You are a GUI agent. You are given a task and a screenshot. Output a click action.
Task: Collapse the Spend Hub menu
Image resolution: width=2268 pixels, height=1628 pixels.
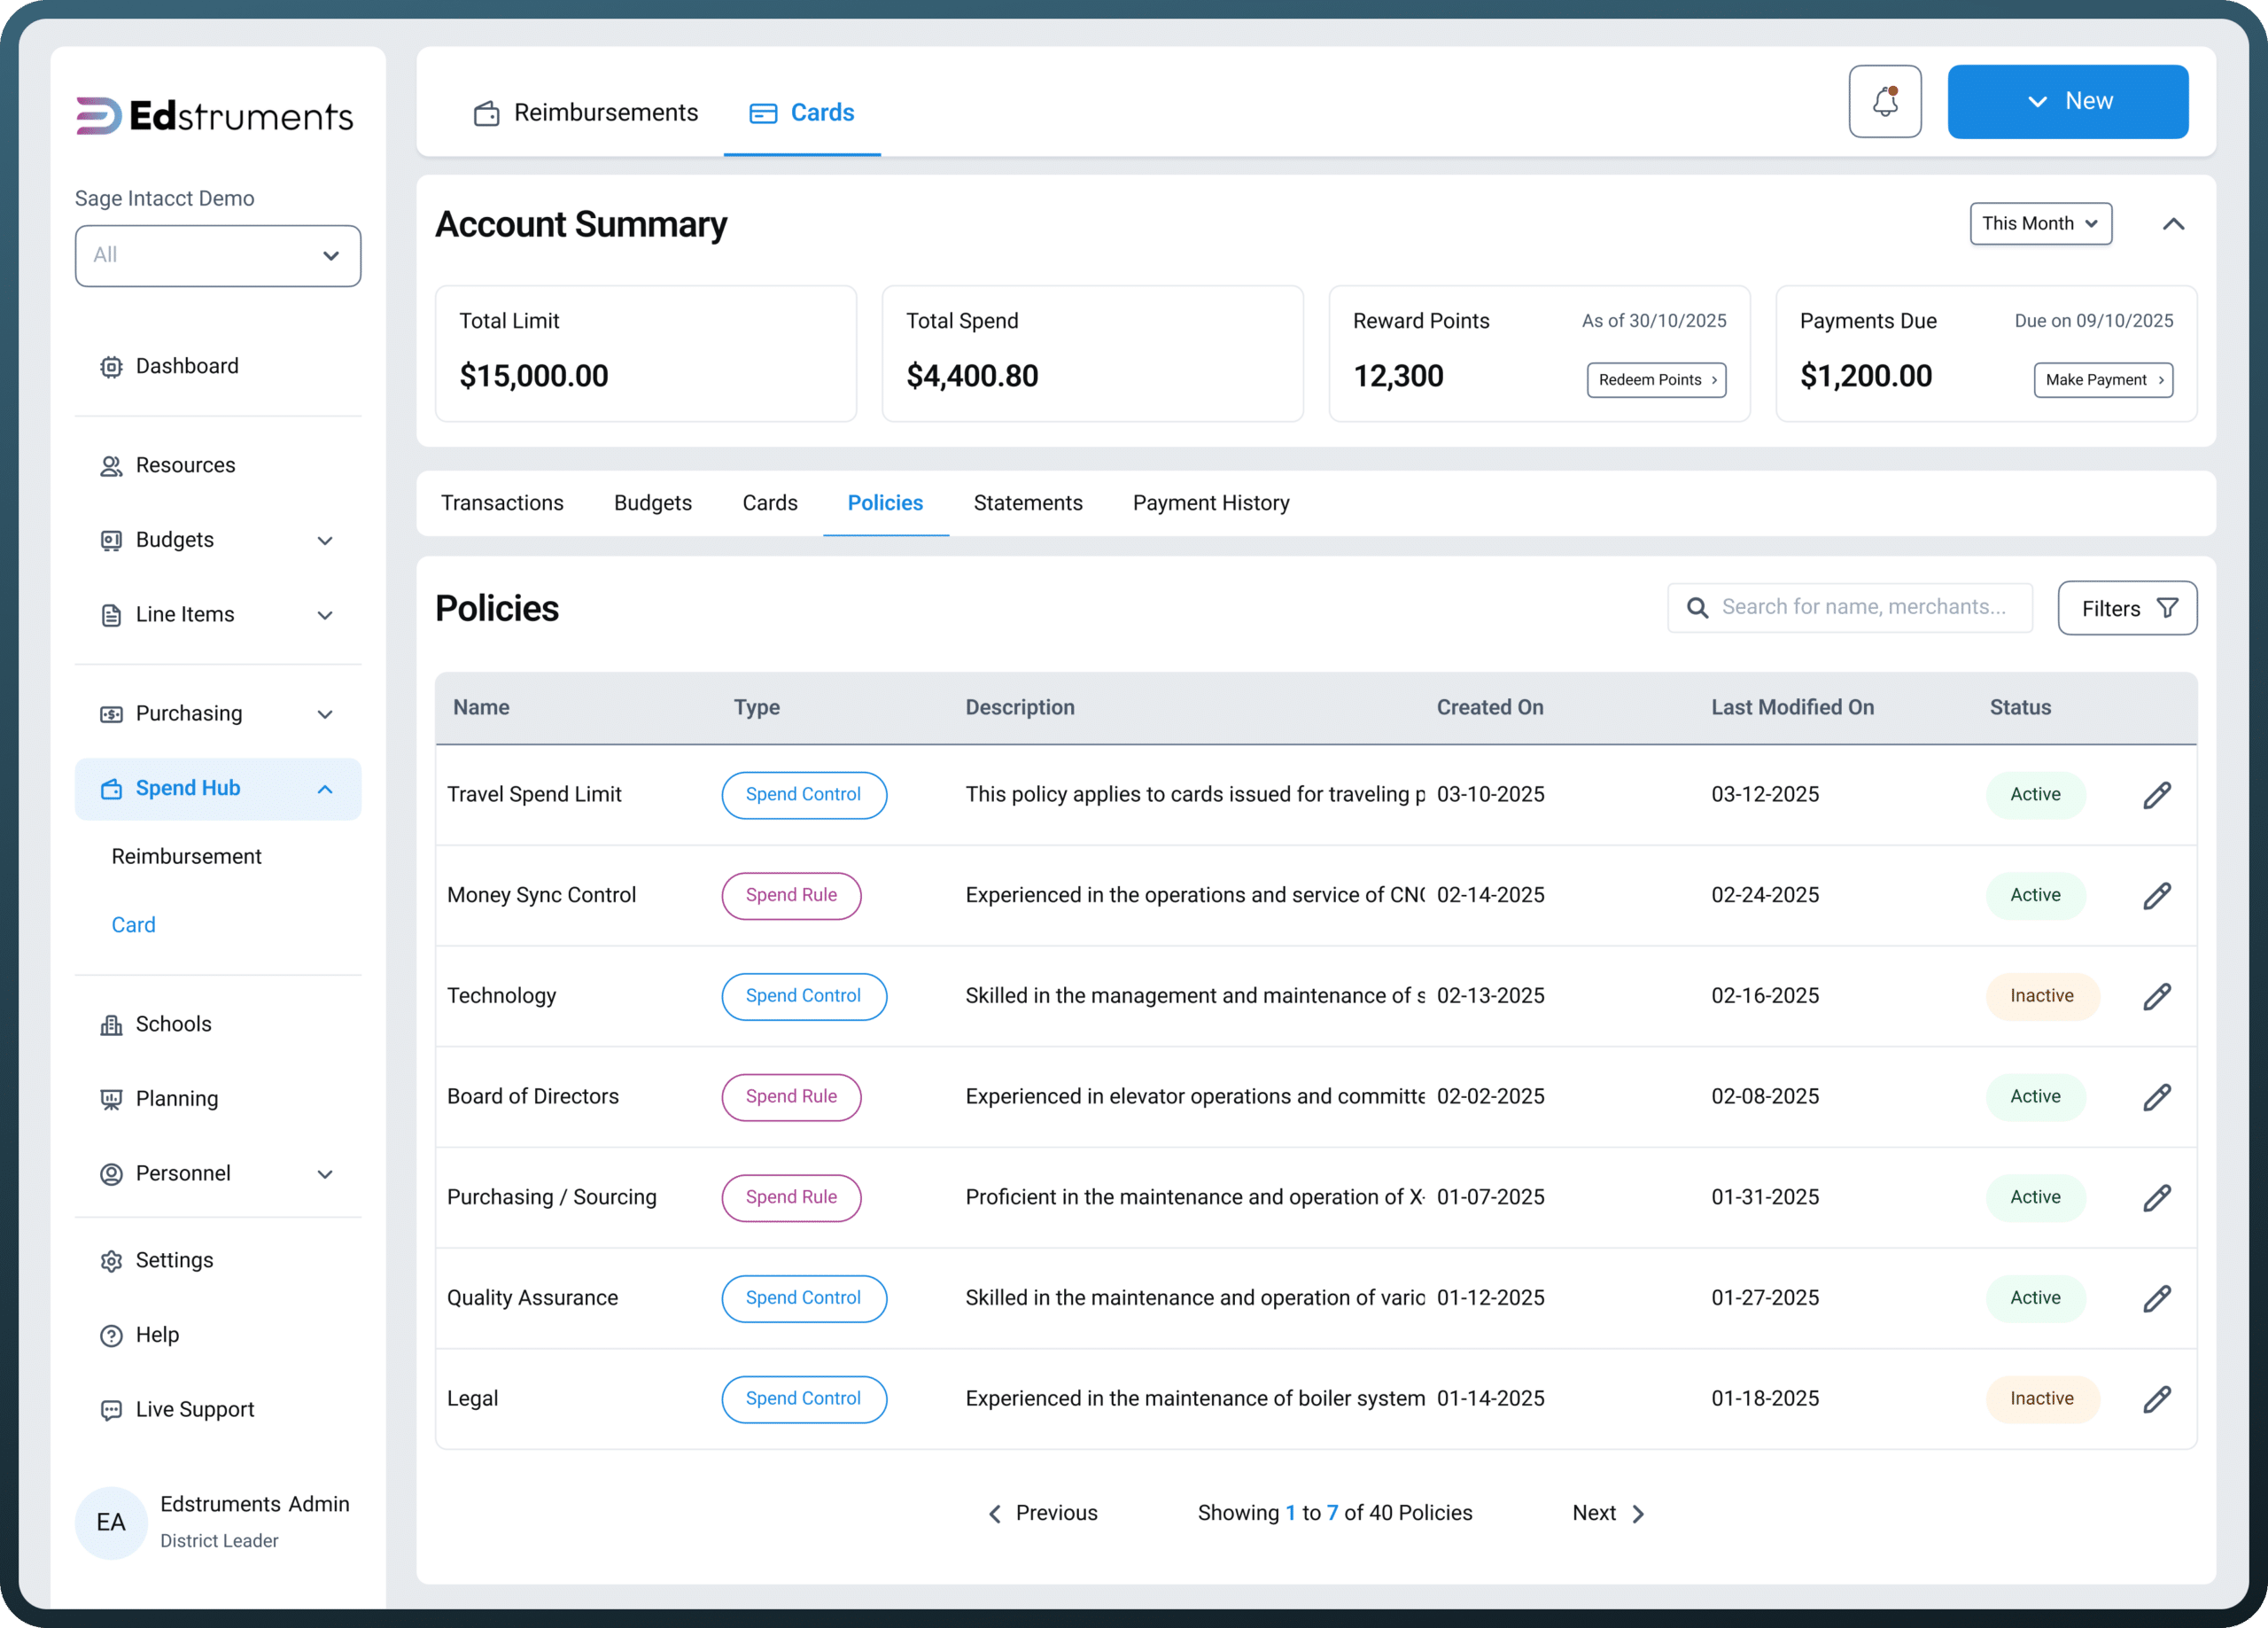(x=325, y=790)
